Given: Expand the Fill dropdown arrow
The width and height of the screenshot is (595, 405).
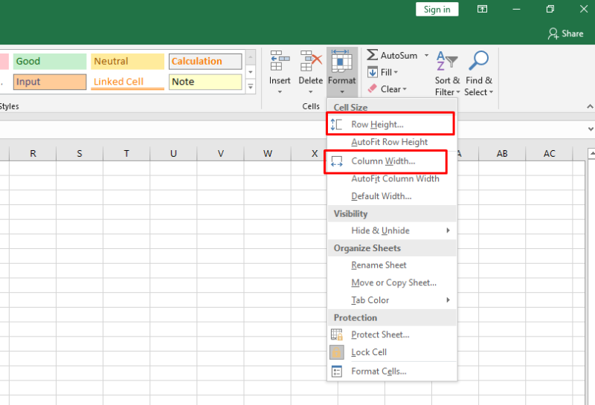Looking at the screenshot, I should pyautogui.click(x=396, y=72).
